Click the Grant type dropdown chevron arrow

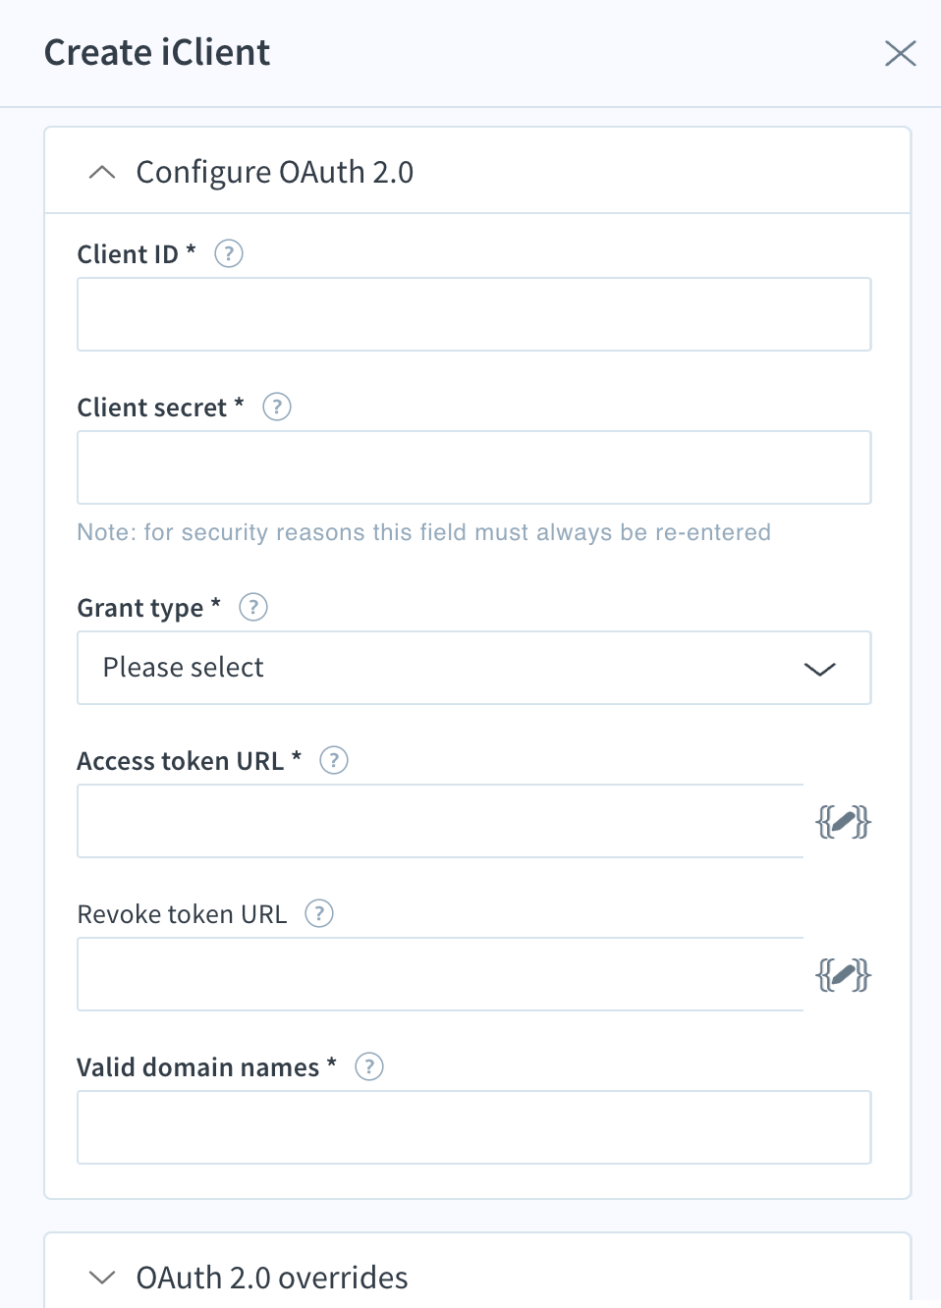coord(820,670)
